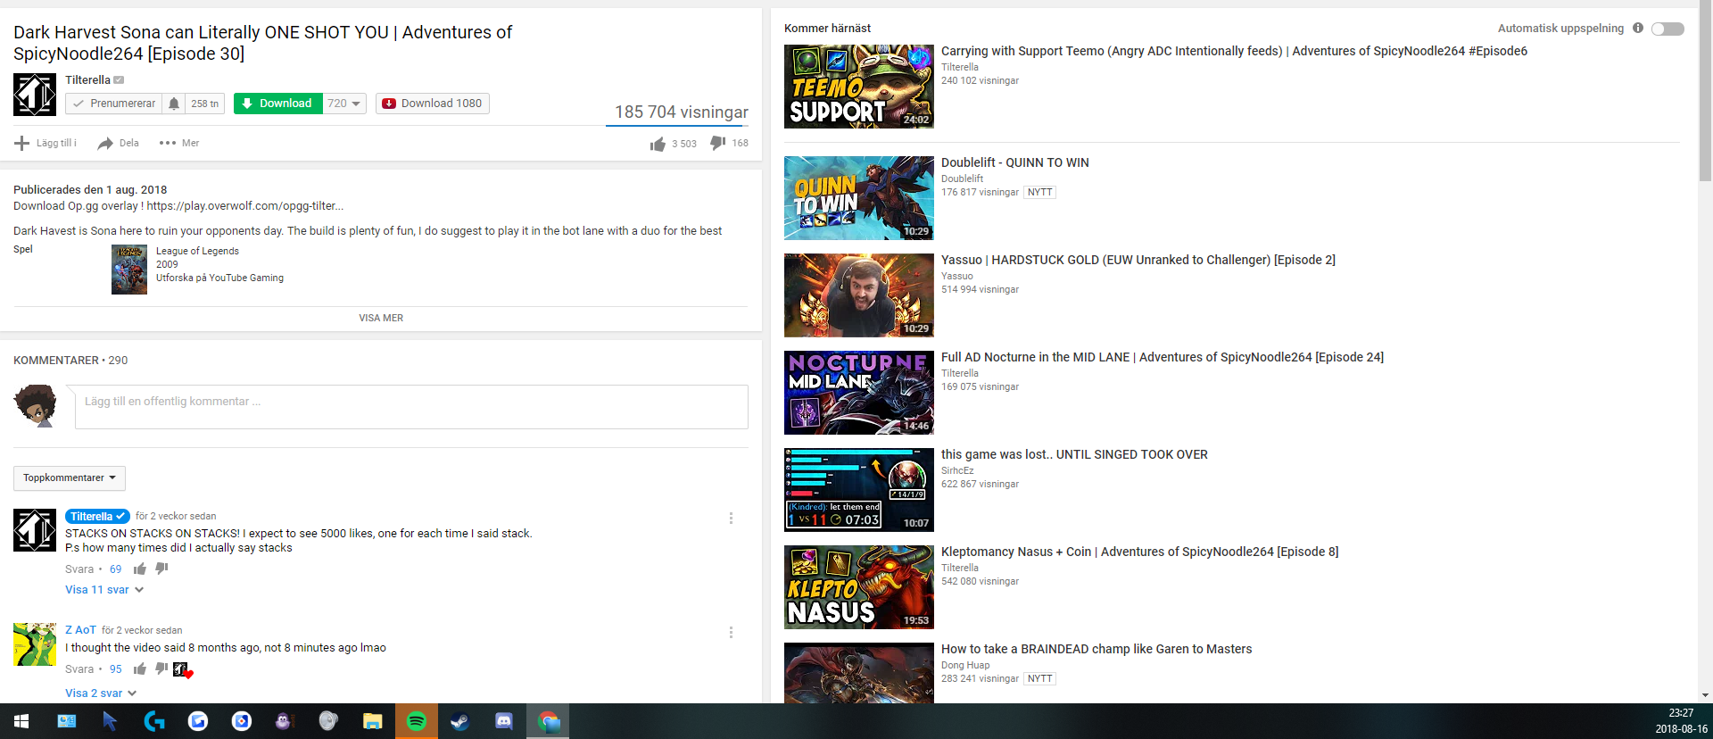This screenshot has width=1713, height=739.
Task: Reply with Svara on Z AoT's comment
Action: tap(79, 669)
